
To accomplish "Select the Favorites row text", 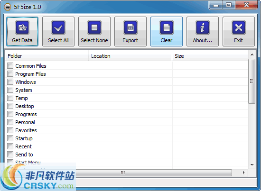I will coord(26,130).
